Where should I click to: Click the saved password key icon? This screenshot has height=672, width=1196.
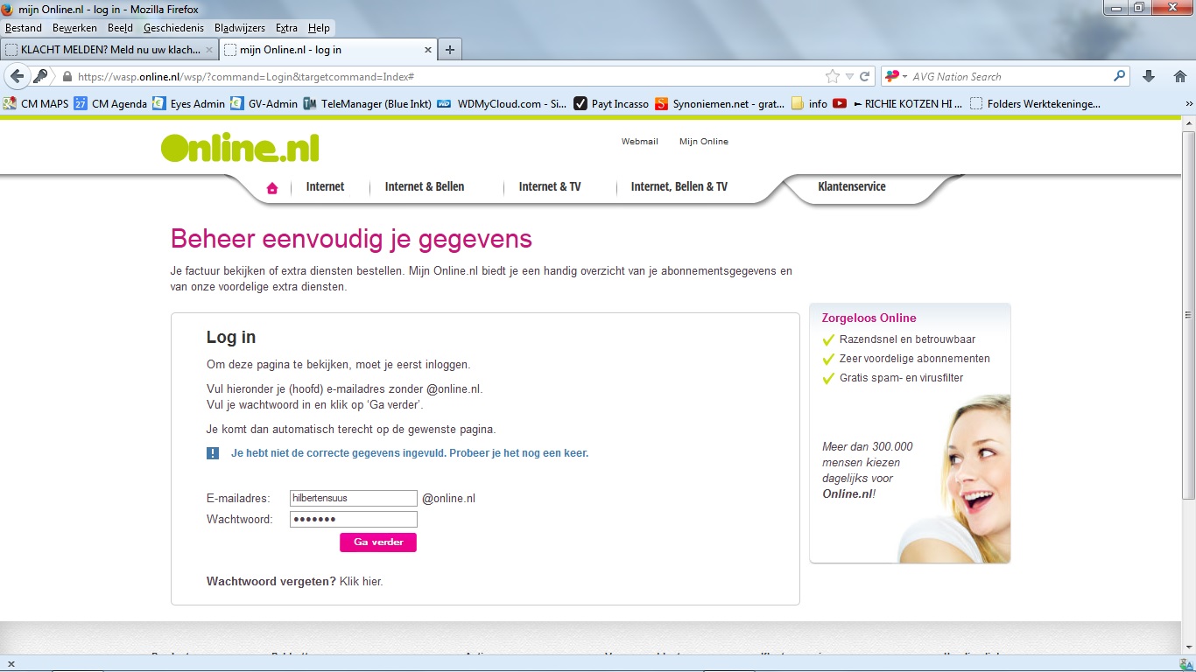coord(40,76)
